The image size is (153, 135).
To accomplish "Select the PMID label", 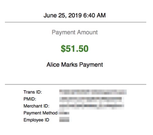I will coord(30,99).
